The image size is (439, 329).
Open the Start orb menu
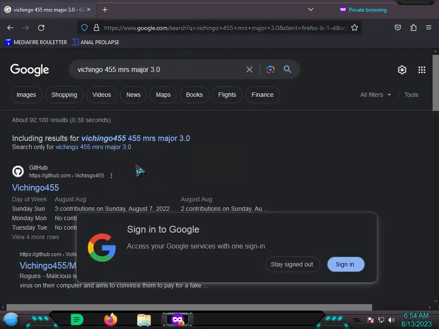(x=11, y=320)
